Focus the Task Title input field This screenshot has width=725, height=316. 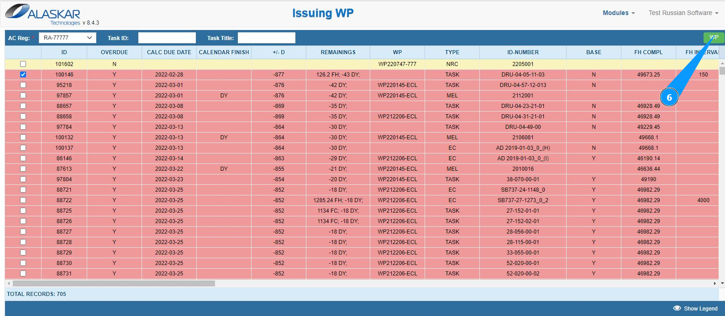point(267,38)
